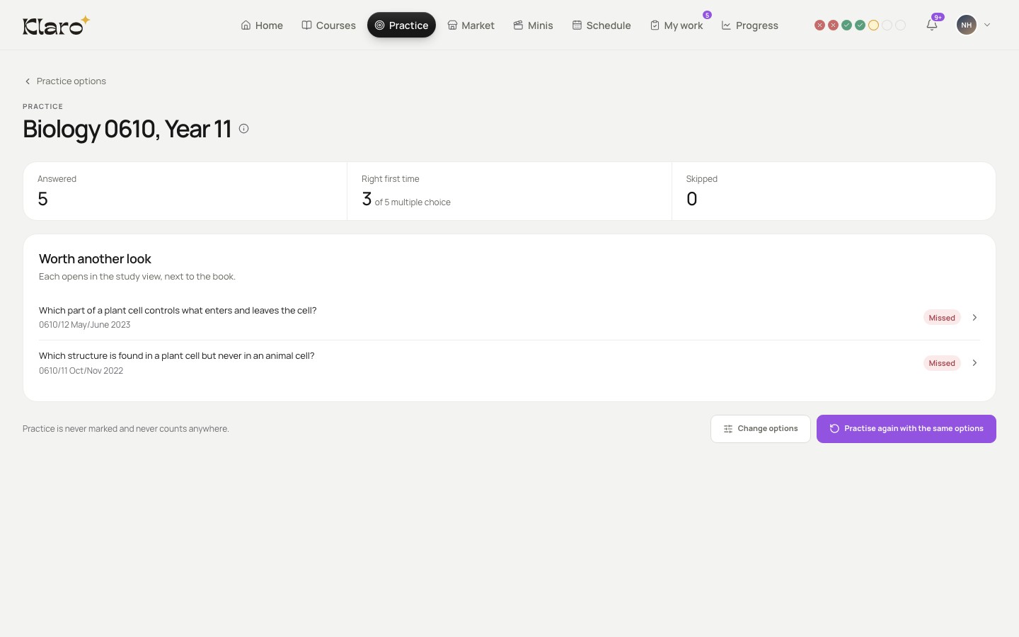Open My work with badge
The height and width of the screenshot is (637, 1019).
point(677,25)
